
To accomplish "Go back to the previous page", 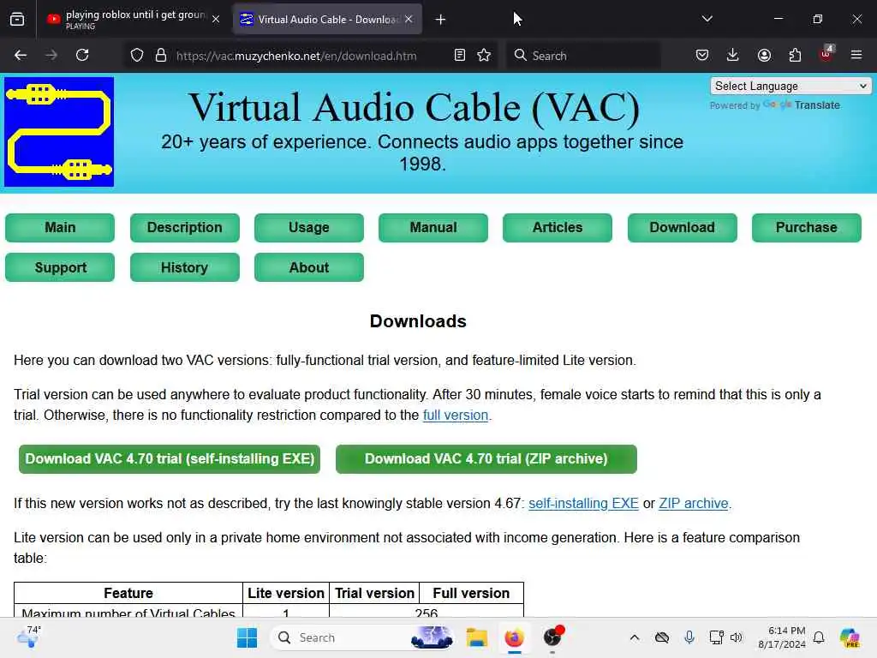I will [21, 55].
